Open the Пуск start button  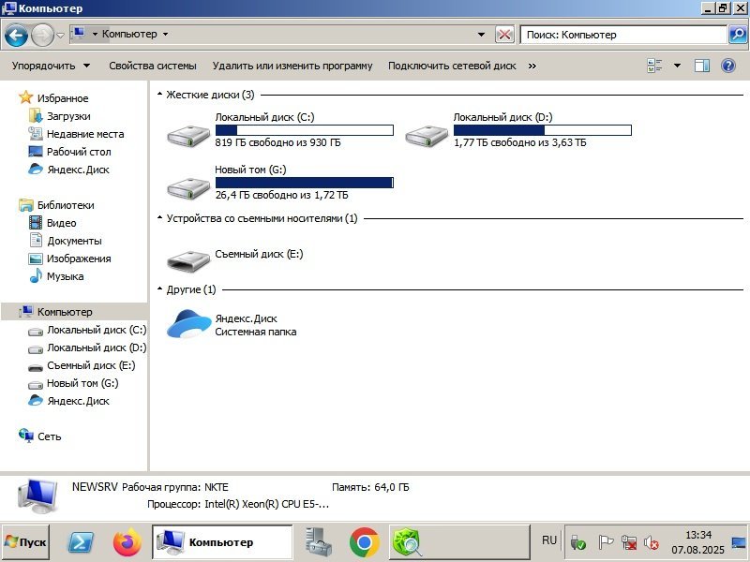pos(25,542)
